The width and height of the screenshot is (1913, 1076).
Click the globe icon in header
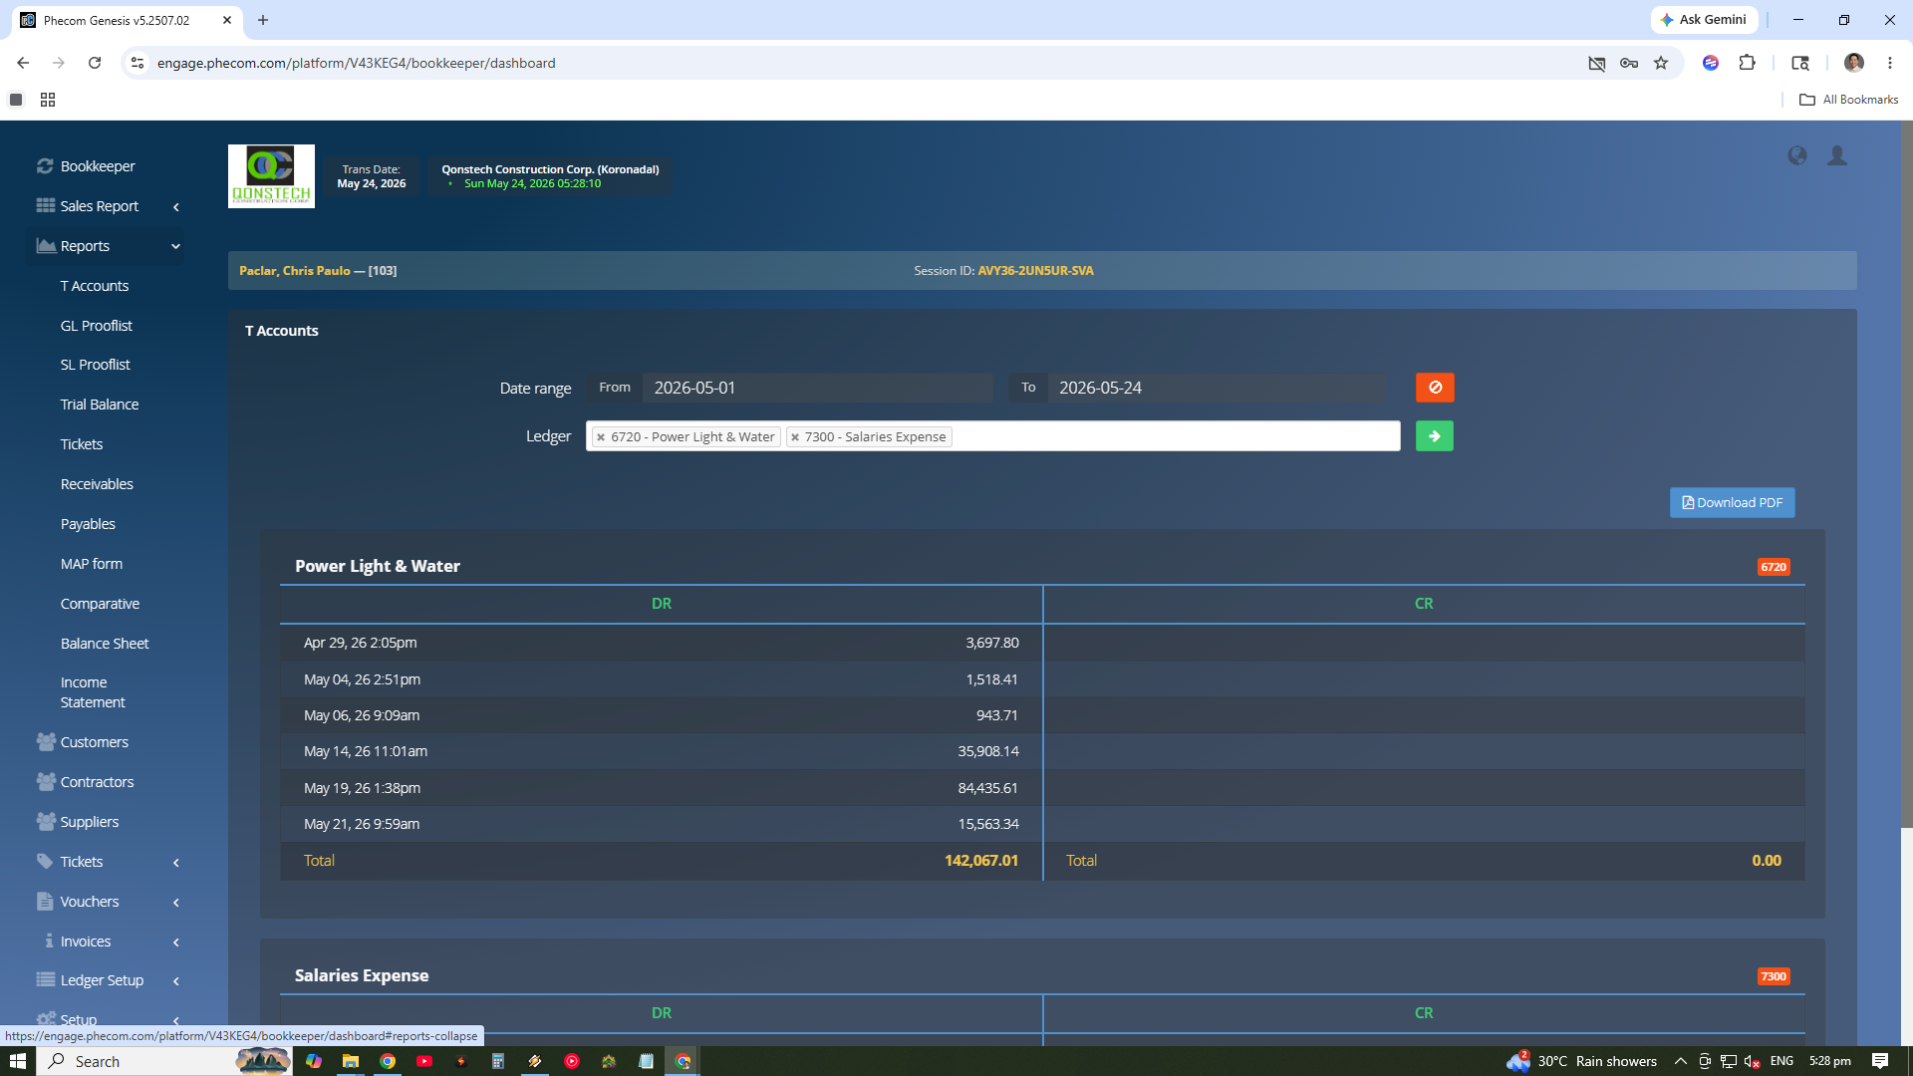coord(1797,155)
